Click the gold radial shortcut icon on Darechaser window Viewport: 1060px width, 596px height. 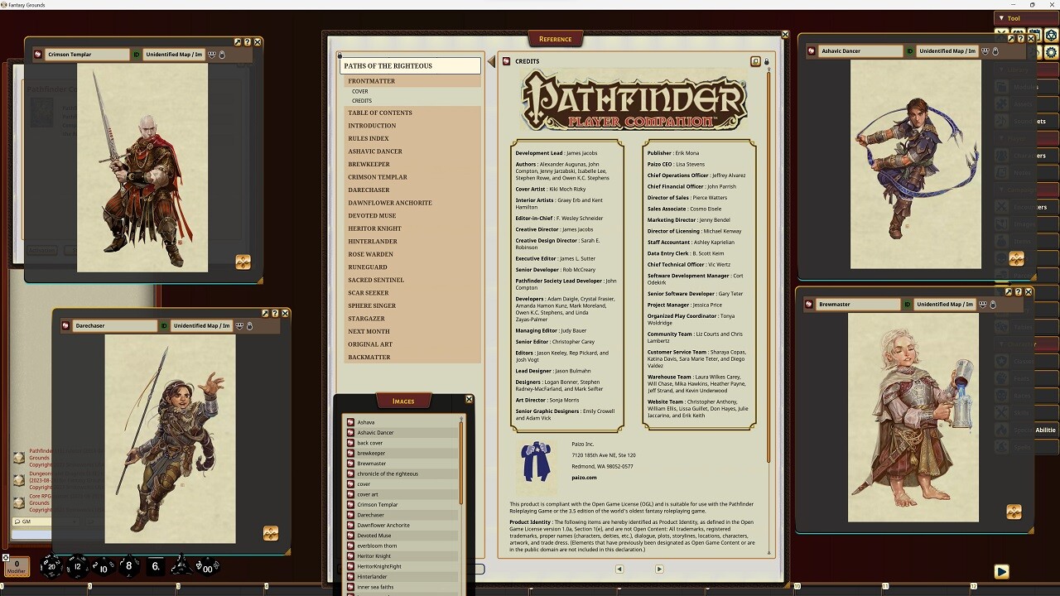[272, 534]
